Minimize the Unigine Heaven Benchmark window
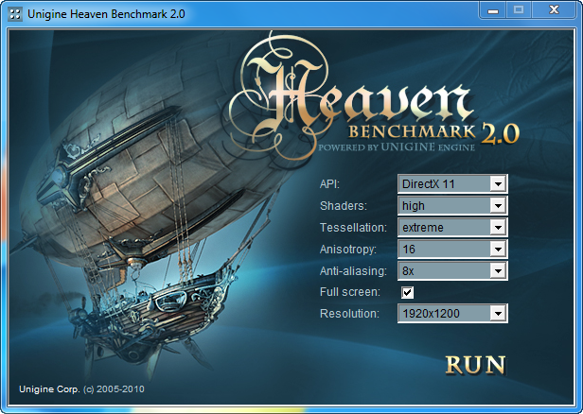Image resolution: width=583 pixels, height=414 pixels. (493, 10)
